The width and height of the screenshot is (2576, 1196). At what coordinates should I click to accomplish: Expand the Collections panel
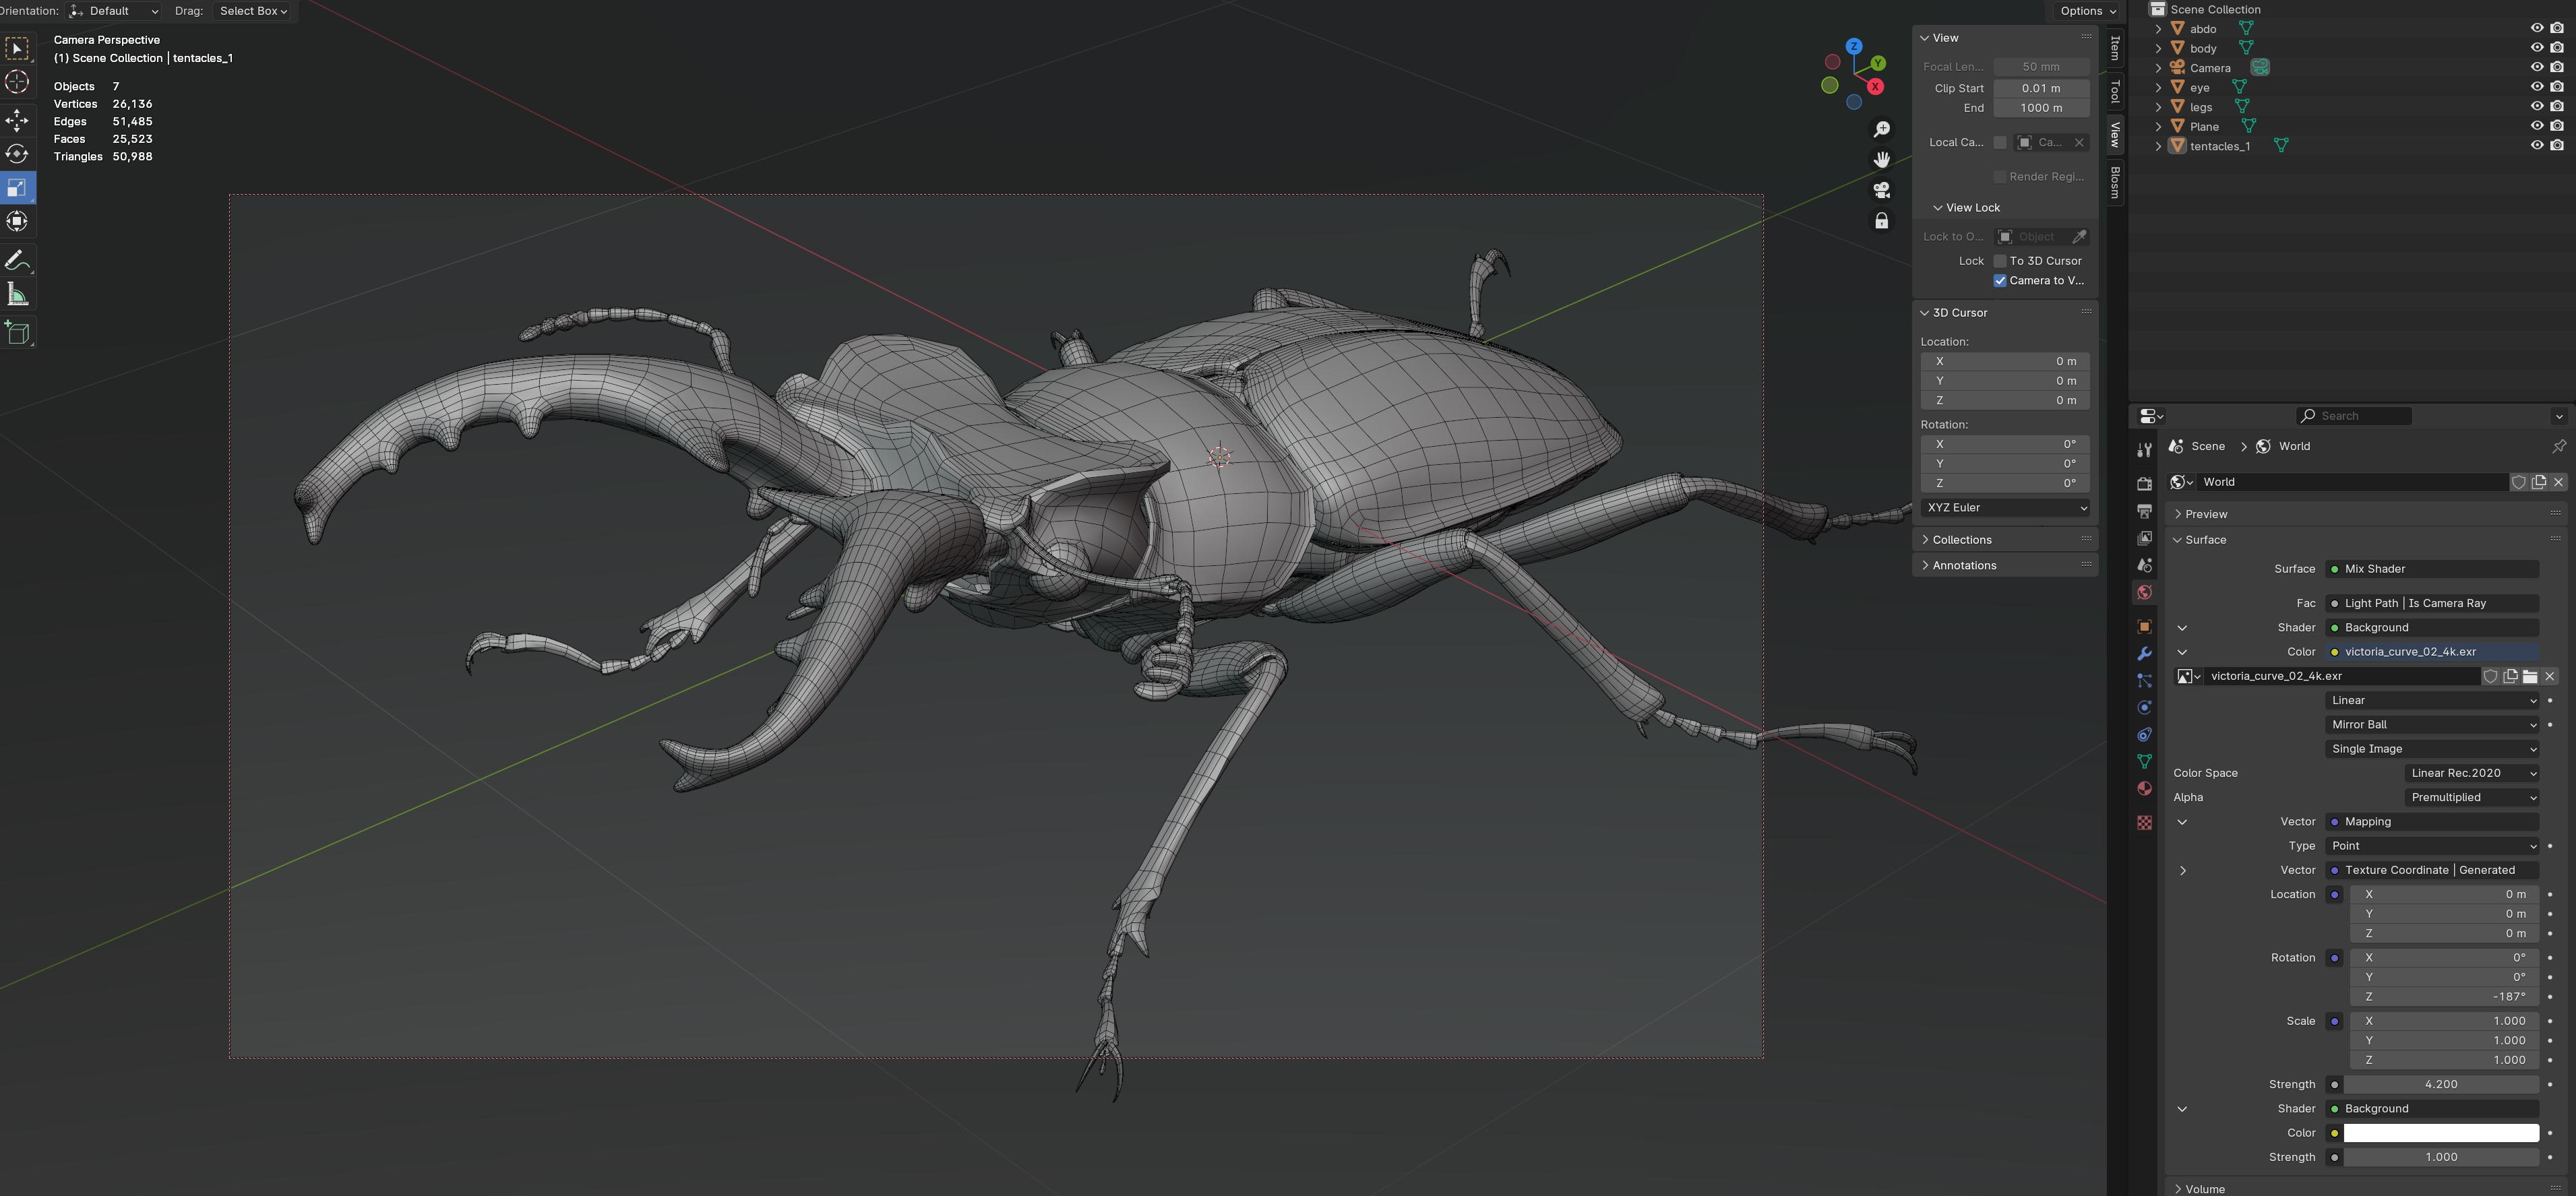point(1961,540)
